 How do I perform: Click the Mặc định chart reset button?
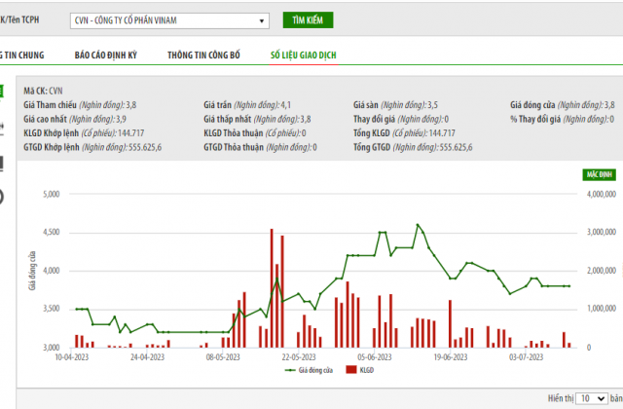click(x=600, y=172)
